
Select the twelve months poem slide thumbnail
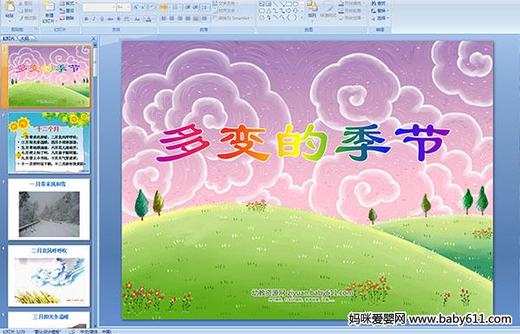coord(49,143)
